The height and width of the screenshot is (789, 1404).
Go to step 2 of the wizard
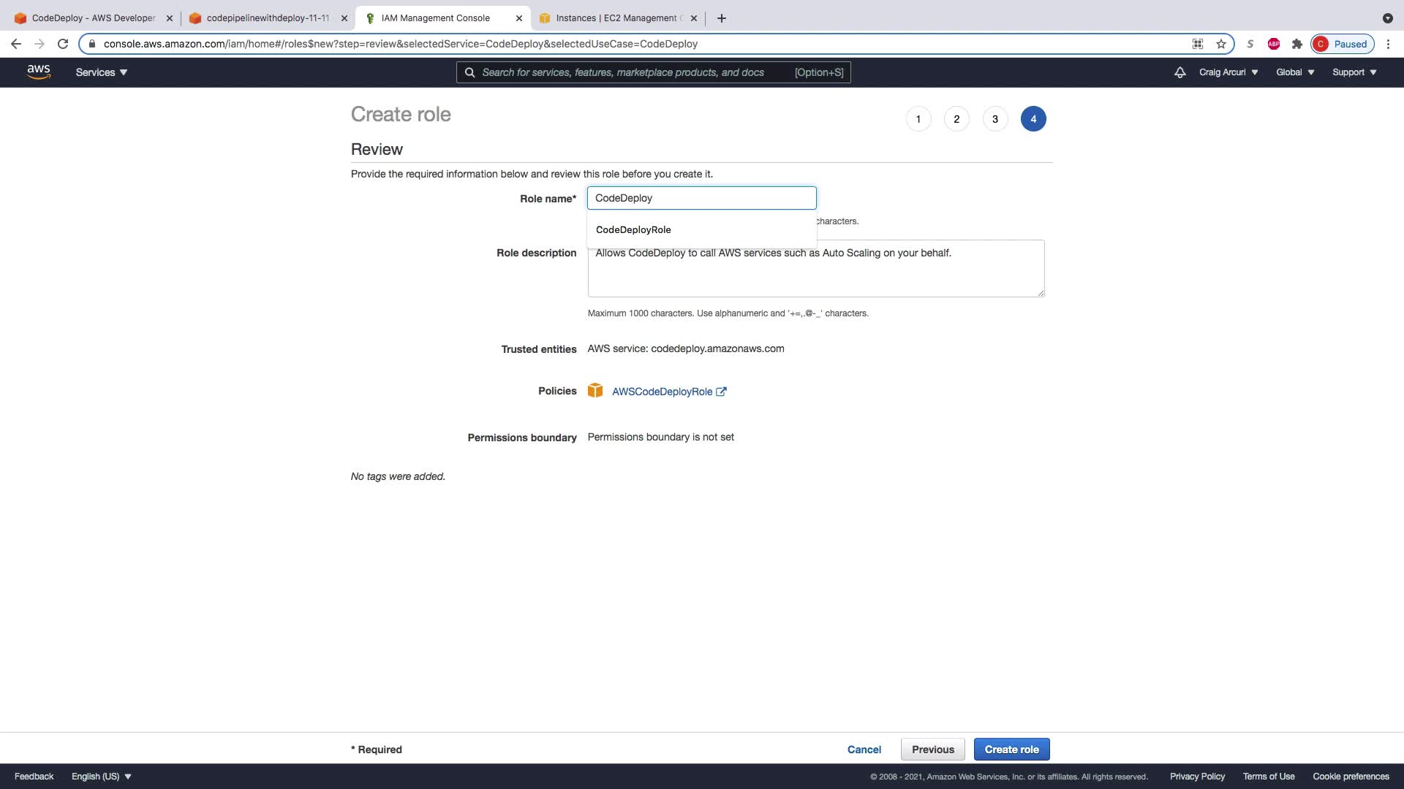tap(956, 119)
